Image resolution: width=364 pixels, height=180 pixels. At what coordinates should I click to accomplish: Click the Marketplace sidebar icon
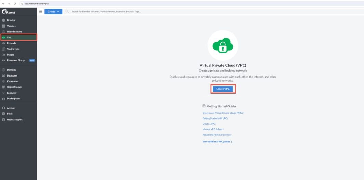pos(3,99)
